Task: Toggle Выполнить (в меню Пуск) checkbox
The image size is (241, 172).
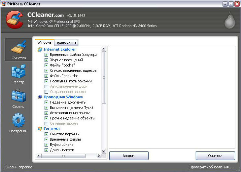Action: point(46,107)
